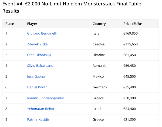Screen dimensions: 162x127
Task: Click the Israel country cell
Action: [x=97, y=109]
